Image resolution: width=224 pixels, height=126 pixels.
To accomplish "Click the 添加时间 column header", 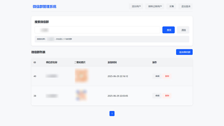I will tap(112, 62).
